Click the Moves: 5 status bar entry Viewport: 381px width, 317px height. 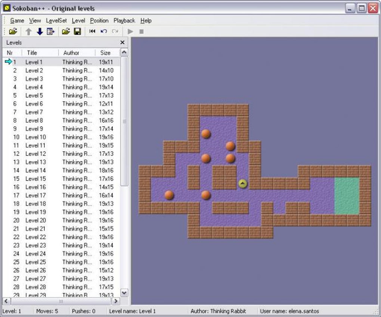point(47,311)
